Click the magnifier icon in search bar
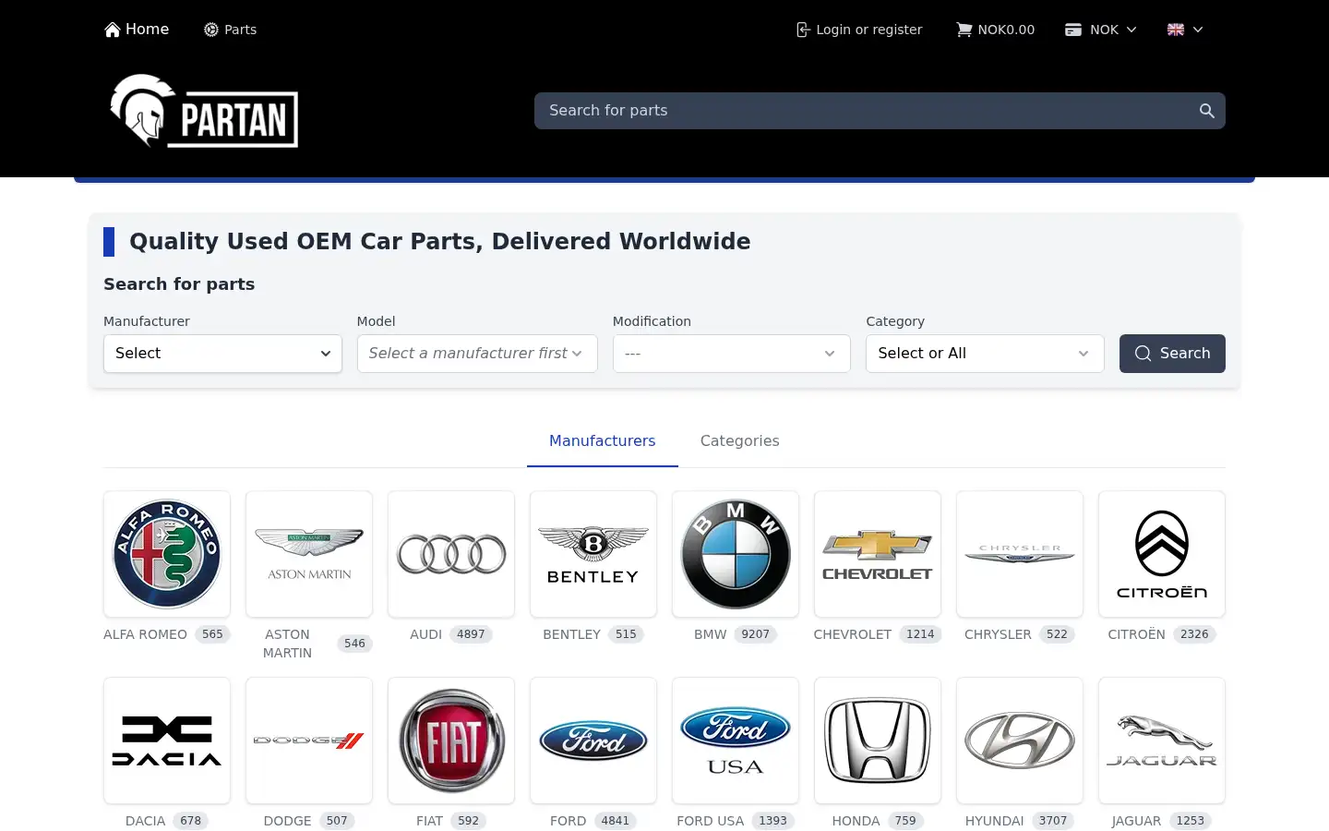1329x831 pixels. point(1206,111)
